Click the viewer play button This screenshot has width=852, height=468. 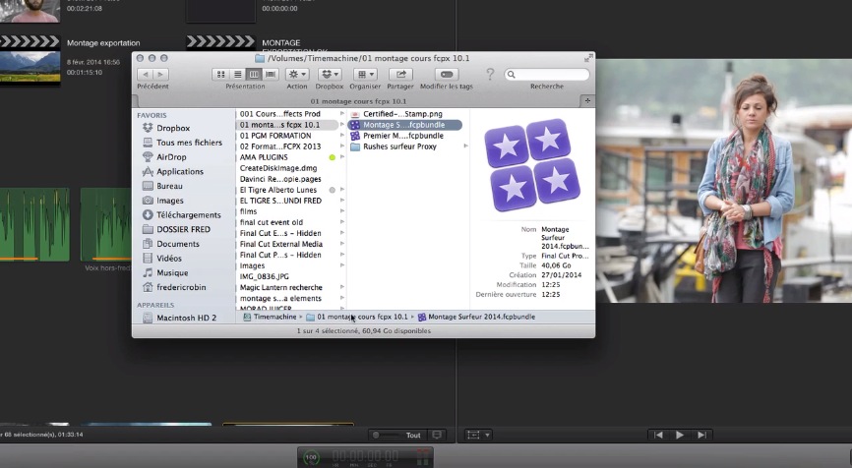pyautogui.click(x=681, y=435)
